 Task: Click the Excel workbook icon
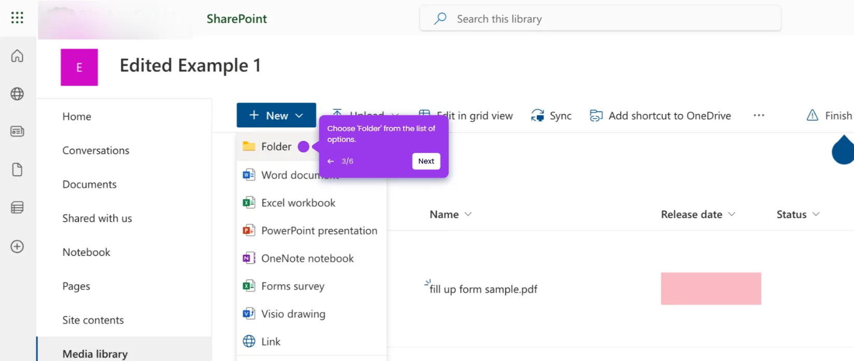[249, 203]
